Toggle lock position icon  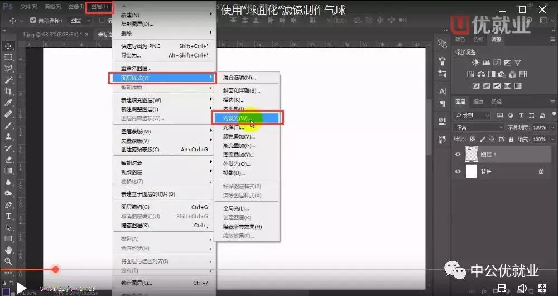point(492,139)
